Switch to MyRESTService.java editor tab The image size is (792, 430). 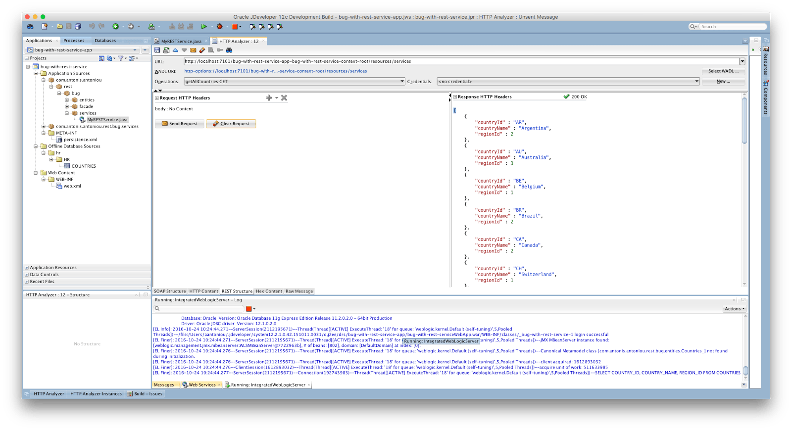click(181, 41)
